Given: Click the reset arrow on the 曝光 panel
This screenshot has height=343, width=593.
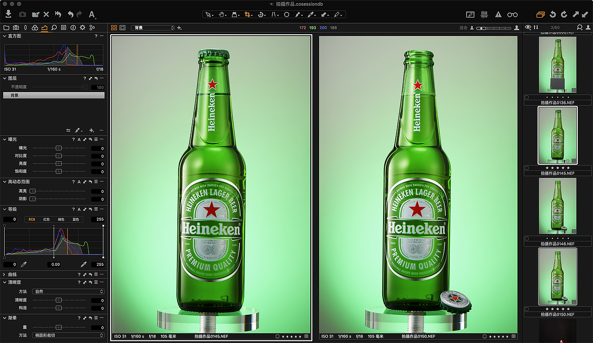Looking at the screenshot, I should tap(91, 139).
